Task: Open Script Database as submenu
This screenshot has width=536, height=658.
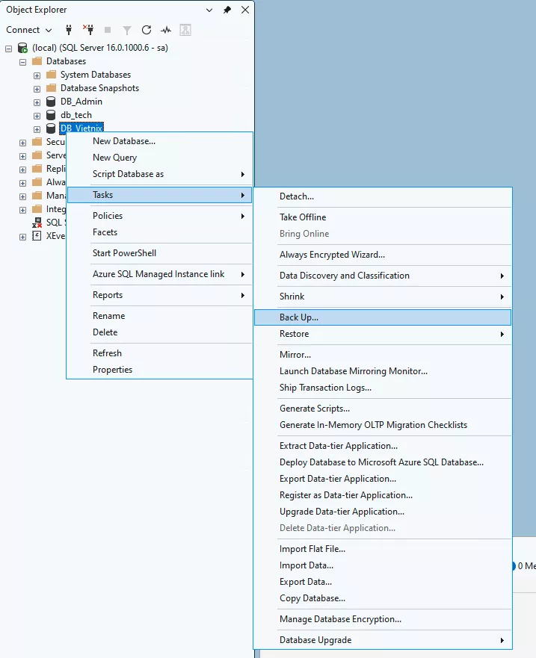Action: [x=160, y=174]
